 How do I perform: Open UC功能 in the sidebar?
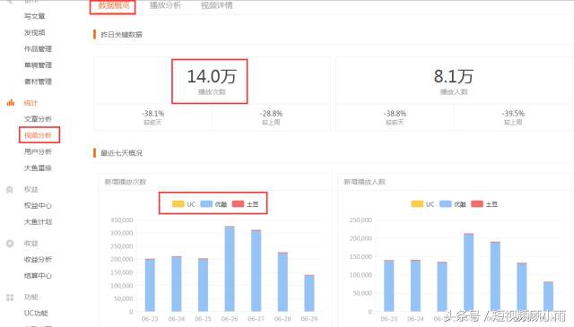click(36, 313)
